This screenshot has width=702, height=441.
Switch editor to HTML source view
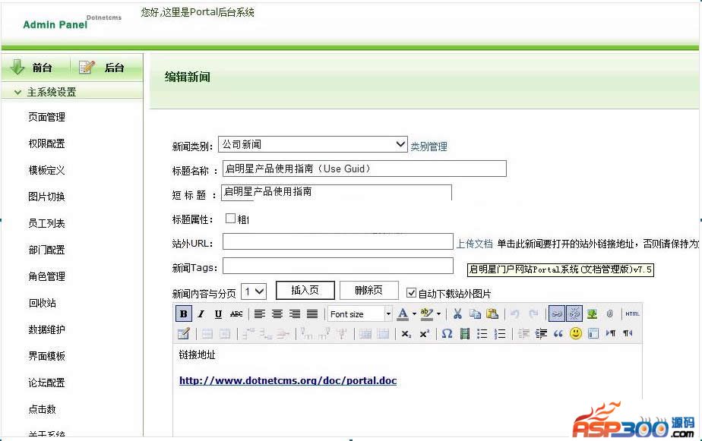(632, 314)
